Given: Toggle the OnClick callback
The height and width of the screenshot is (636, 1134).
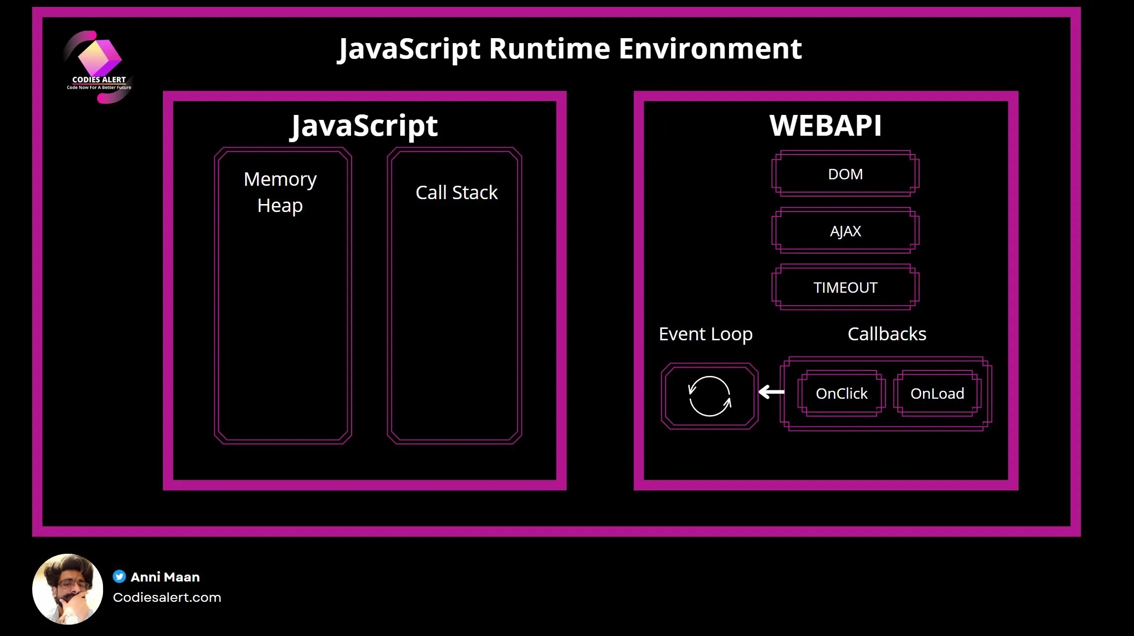Looking at the screenshot, I should pyautogui.click(x=841, y=393).
